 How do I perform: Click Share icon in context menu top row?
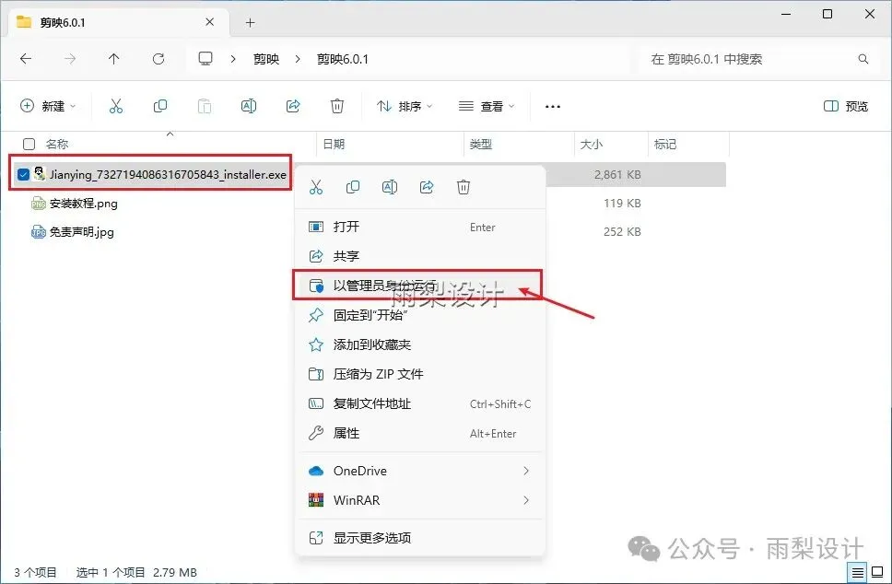[427, 187]
